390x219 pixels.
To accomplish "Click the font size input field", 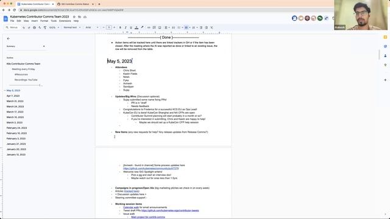I will [109, 27].
